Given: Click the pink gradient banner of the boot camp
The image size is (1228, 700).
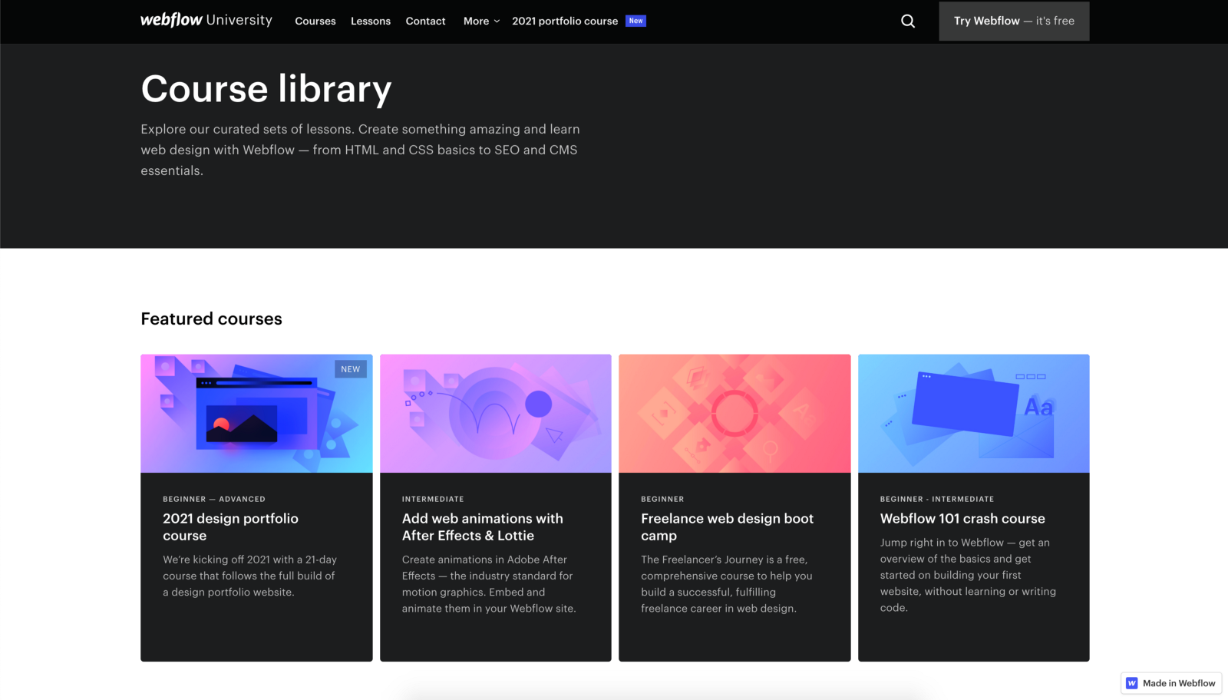Looking at the screenshot, I should (734, 412).
